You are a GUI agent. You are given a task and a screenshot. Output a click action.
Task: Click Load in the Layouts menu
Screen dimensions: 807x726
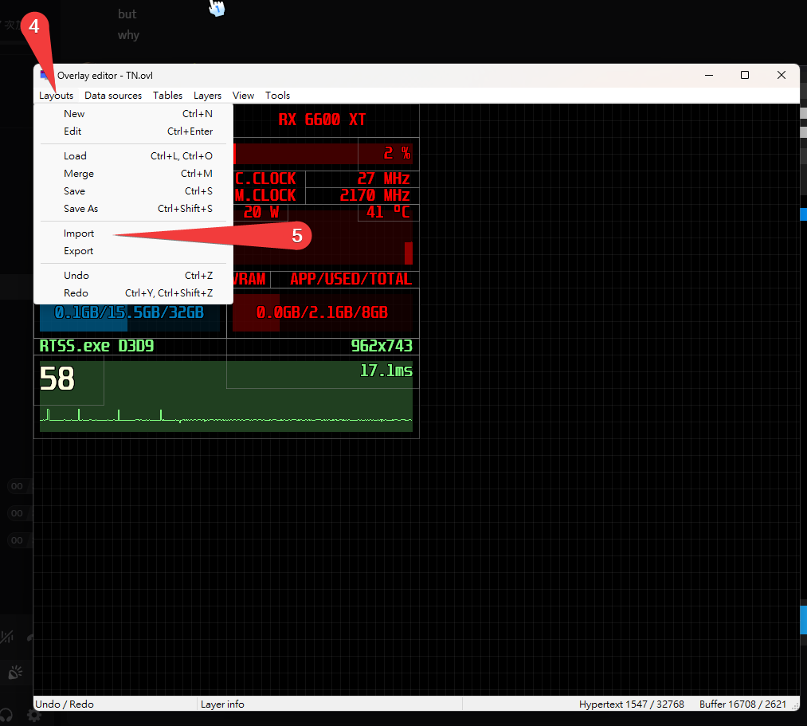click(75, 156)
